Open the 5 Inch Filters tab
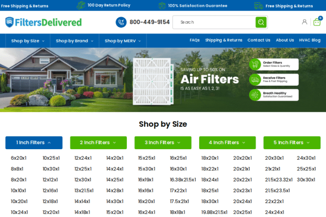 (x=292, y=143)
